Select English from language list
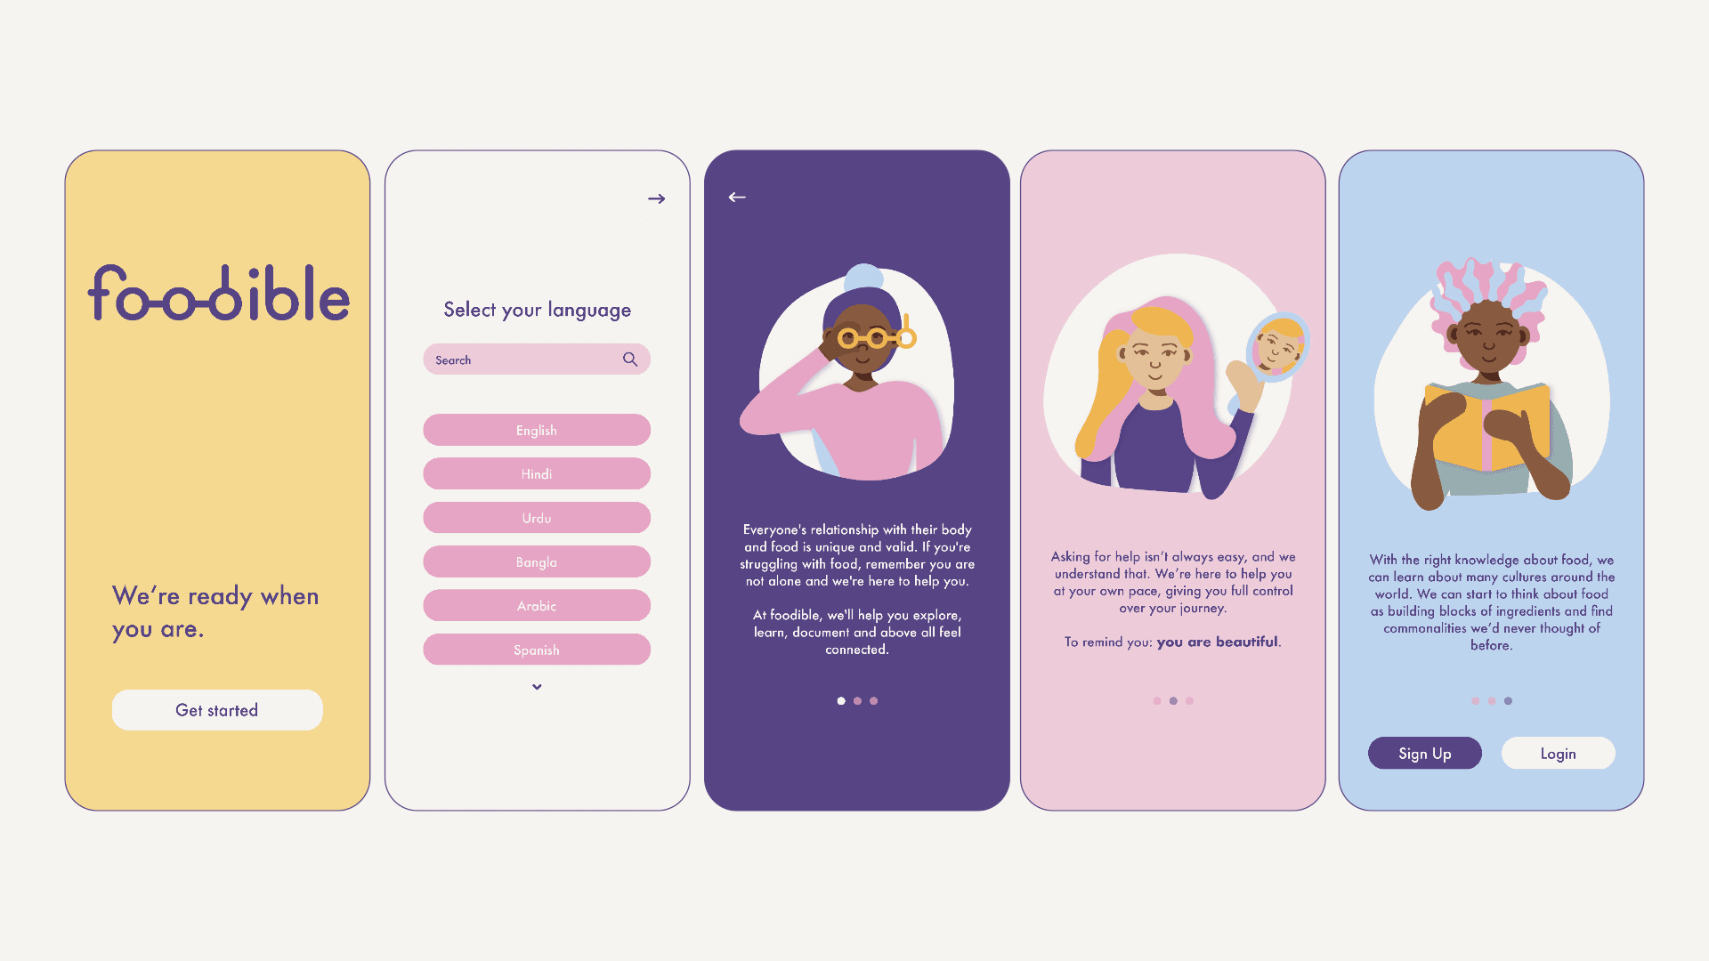 [x=537, y=430]
